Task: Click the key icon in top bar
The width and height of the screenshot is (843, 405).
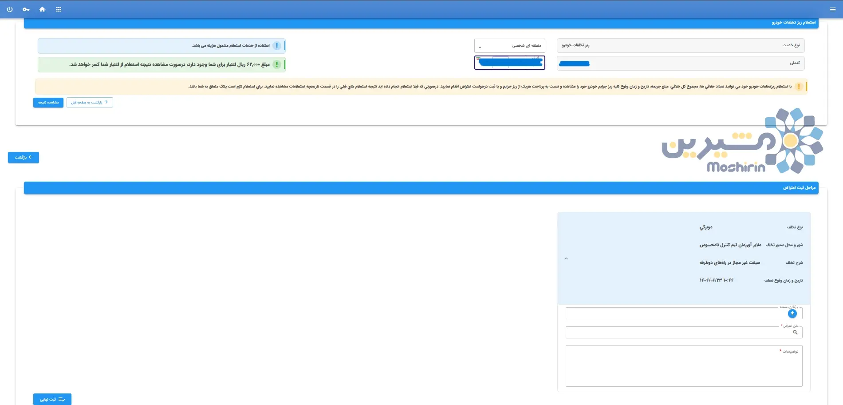Action: 26,9
